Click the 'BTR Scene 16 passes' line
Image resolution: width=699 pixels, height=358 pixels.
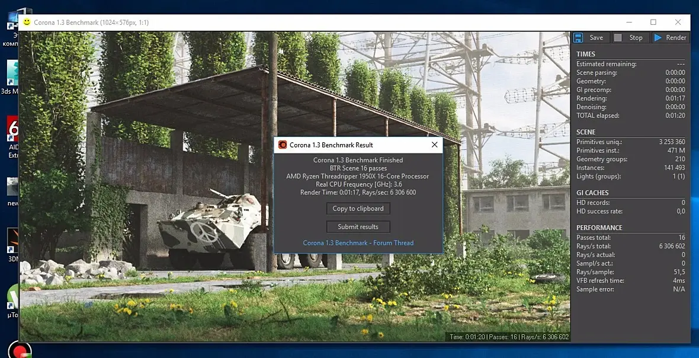358,168
